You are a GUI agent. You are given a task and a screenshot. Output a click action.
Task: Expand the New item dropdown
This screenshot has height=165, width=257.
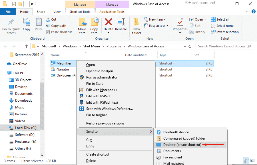(164, 19)
